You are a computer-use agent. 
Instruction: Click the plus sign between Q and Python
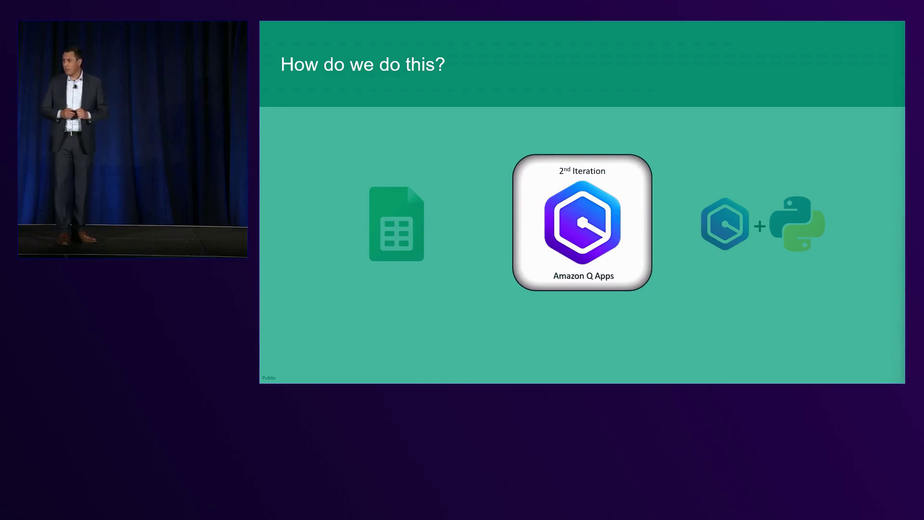[x=759, y=226]
